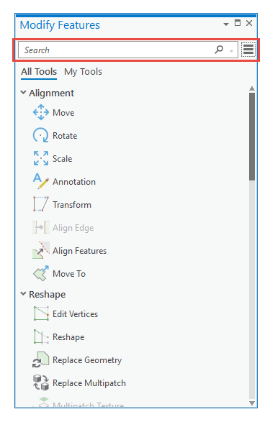Switch to the All Tools tab
Viewport: 270px width, 422px height.
(39, 72)
